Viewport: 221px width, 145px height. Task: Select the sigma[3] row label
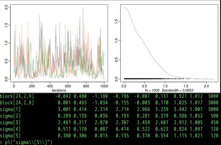tap(10, 123)
